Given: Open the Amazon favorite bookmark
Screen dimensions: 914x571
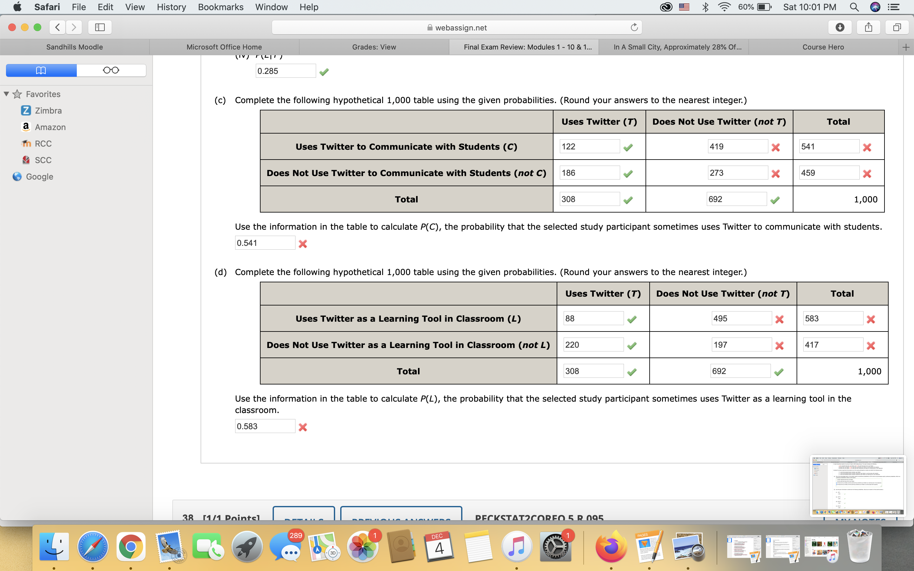Looking at the screenshot, I should click(50, 127).
